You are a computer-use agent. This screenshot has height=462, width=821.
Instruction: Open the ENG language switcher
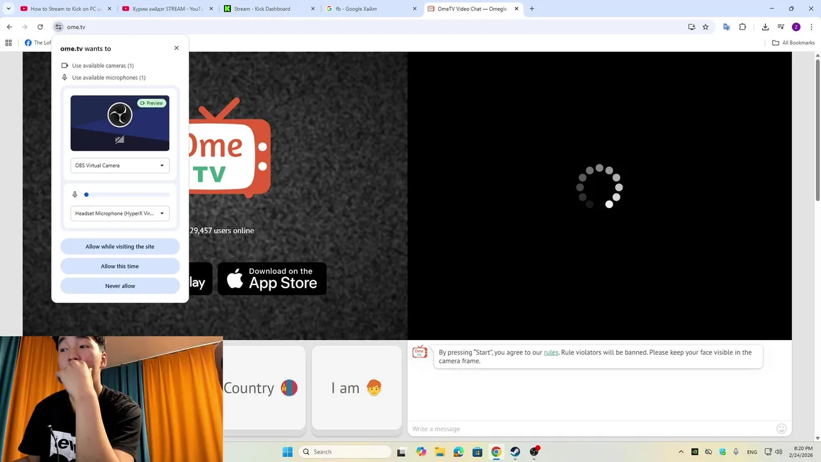752,452
